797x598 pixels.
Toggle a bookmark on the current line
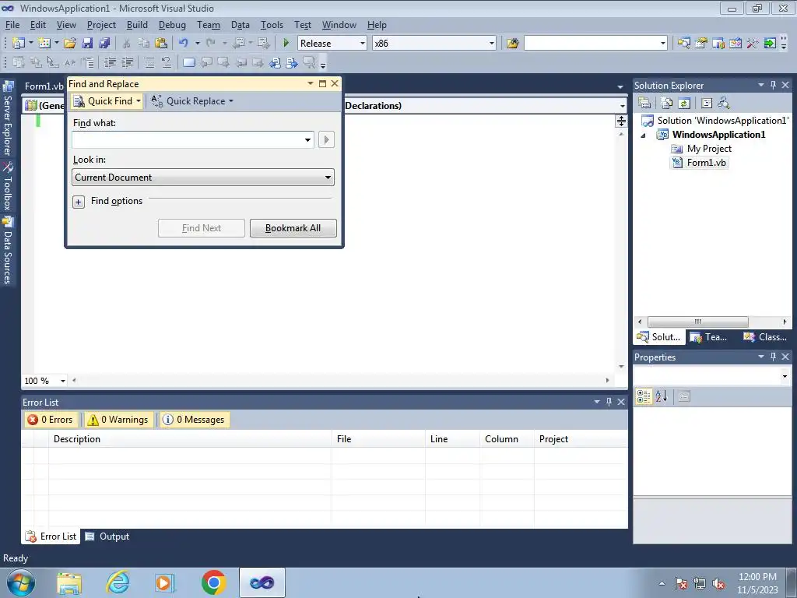click(x=188, y=62)
